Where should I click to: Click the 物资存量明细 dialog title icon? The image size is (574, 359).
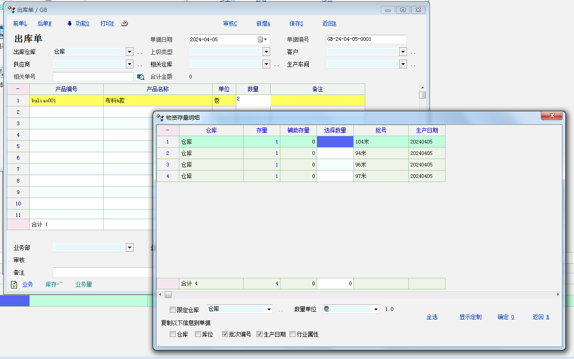tap(160, 117)
